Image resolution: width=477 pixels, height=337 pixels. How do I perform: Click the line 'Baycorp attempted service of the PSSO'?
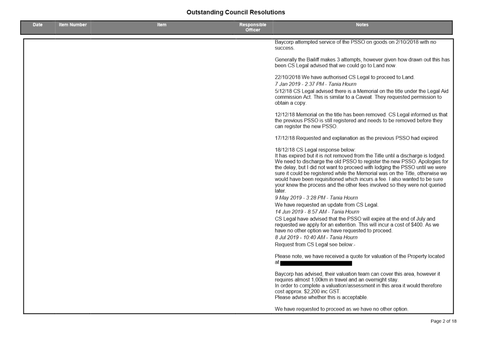click(x=355, y=42)
